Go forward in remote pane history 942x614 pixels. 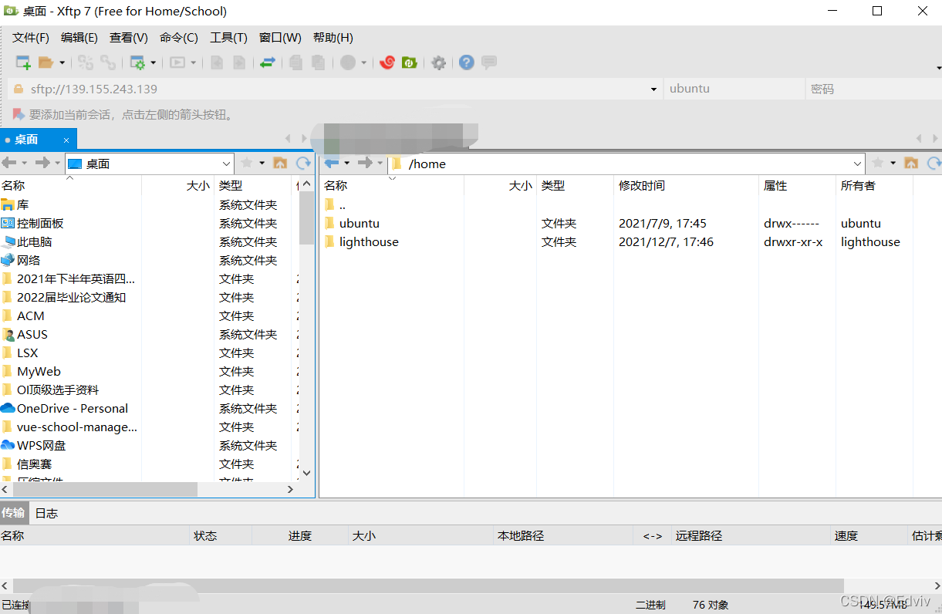(x=366, y=163)
